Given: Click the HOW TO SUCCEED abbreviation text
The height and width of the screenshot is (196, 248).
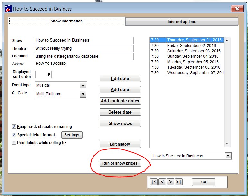Looking at the screenshot, I should point(51,64).
